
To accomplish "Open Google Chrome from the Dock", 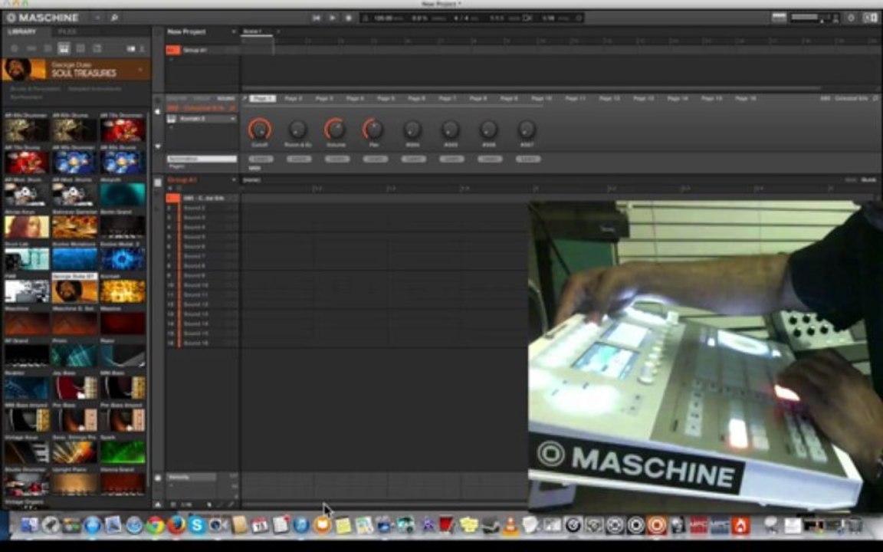I will click(155, 525).
